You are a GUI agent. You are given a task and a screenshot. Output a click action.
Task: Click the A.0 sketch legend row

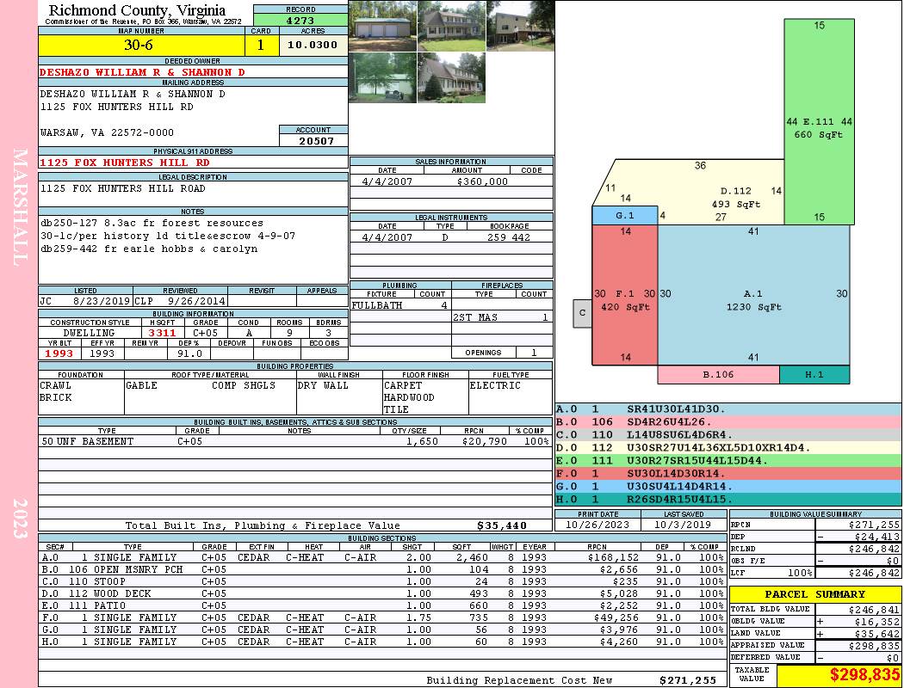(728, 409)
